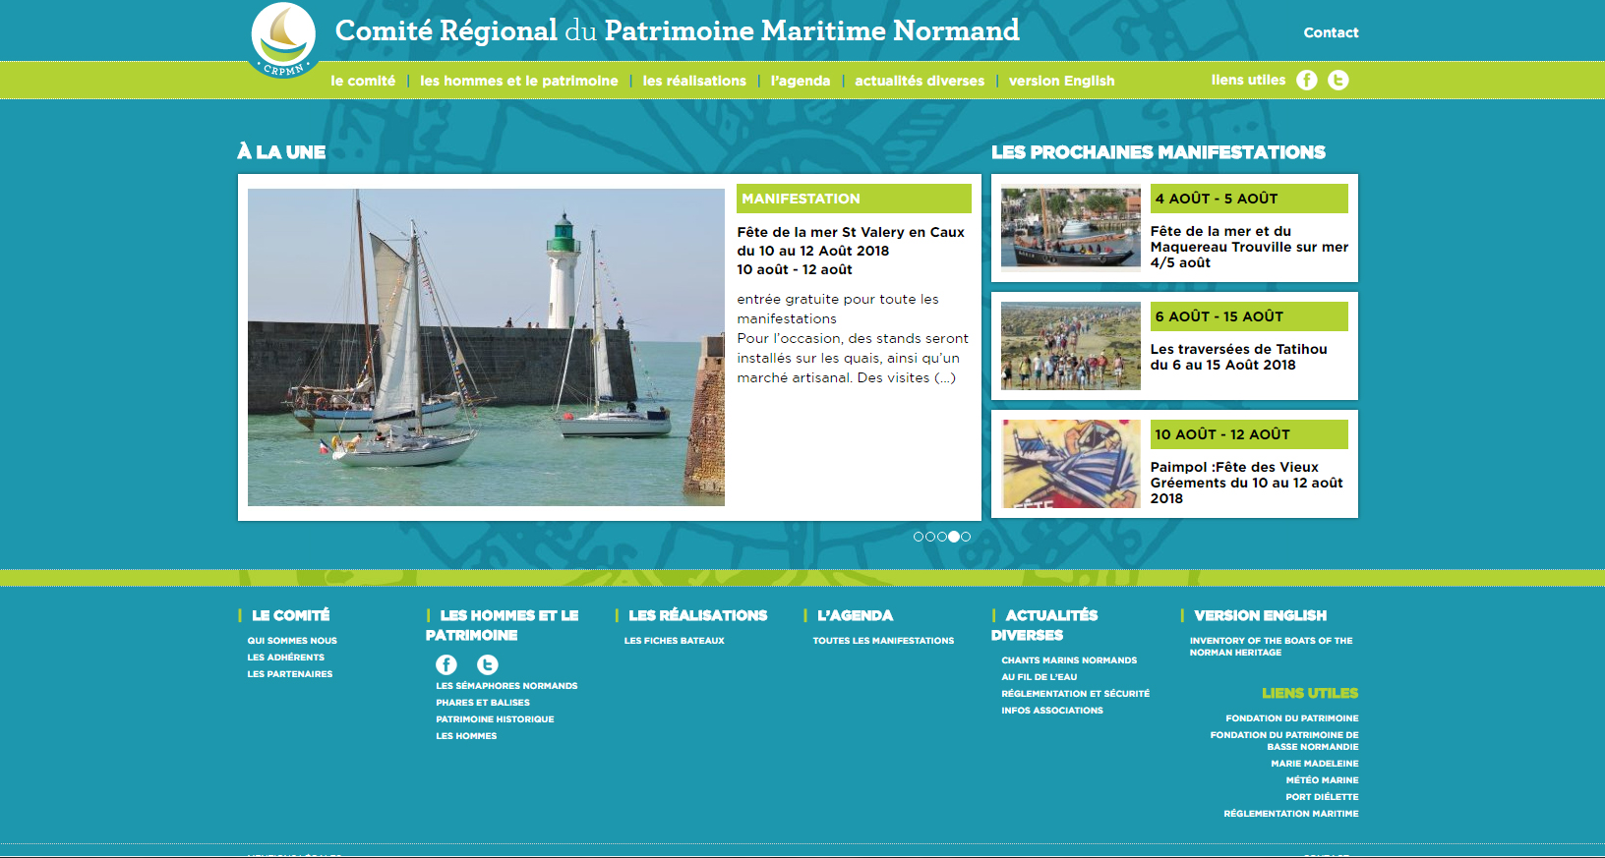
Task: Open the Paimpol festival poster thumbnail
Action: pyautogui.click(x=1071, y=464)
